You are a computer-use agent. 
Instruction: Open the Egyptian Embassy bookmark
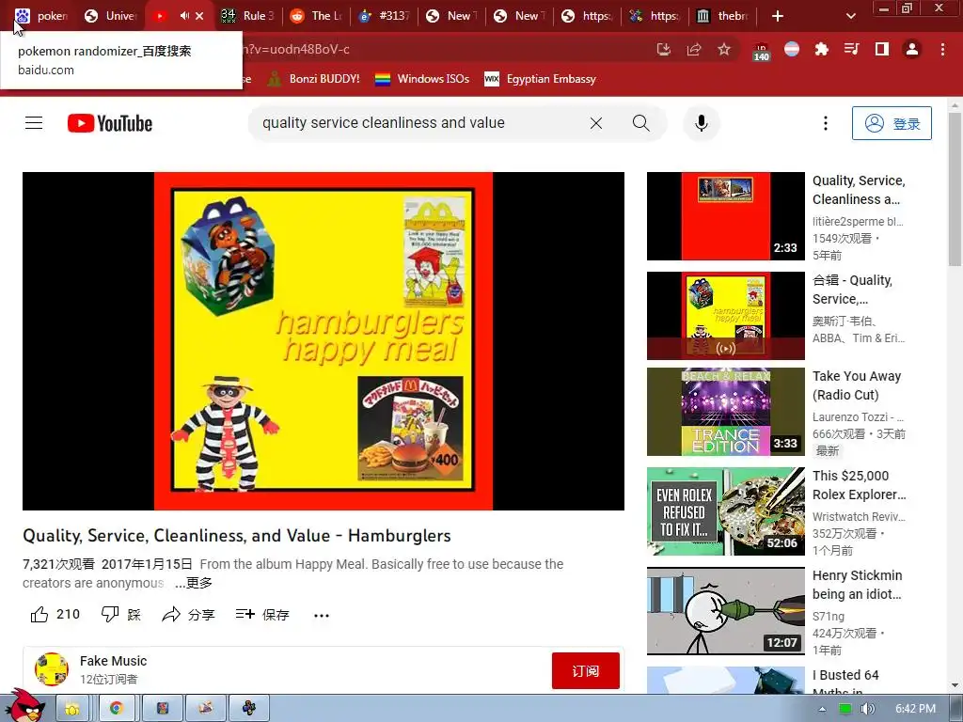541,79
